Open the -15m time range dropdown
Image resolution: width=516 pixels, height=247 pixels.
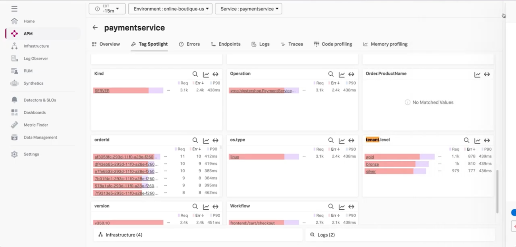coord(107,9)
